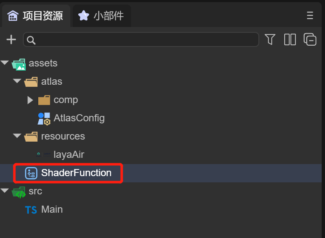
Task: Collapse the atlas folder arrow
Action: coord(17,81)
